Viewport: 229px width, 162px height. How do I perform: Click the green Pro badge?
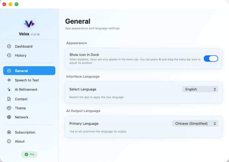(29, 154)
